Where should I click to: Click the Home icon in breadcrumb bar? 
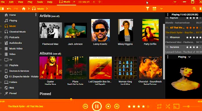(x=24, y=9)
